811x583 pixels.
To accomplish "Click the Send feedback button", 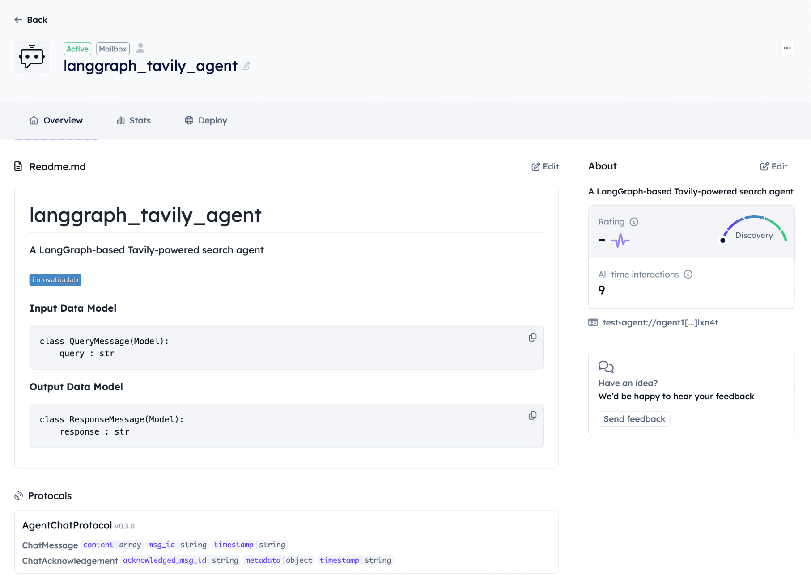I will [x=634, y=419].
